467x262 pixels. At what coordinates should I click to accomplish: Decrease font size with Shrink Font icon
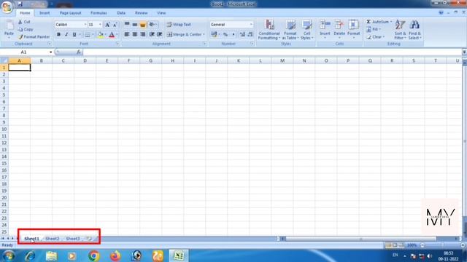pyautogui.click(x=115, y=25)
